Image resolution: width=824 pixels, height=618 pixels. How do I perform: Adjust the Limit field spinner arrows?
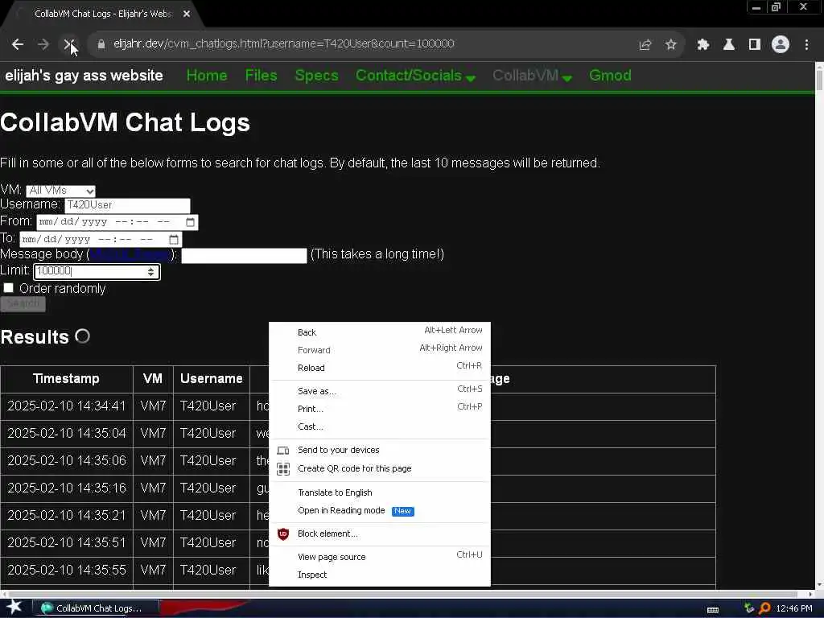pyautogui.click(x=150, y=272)
